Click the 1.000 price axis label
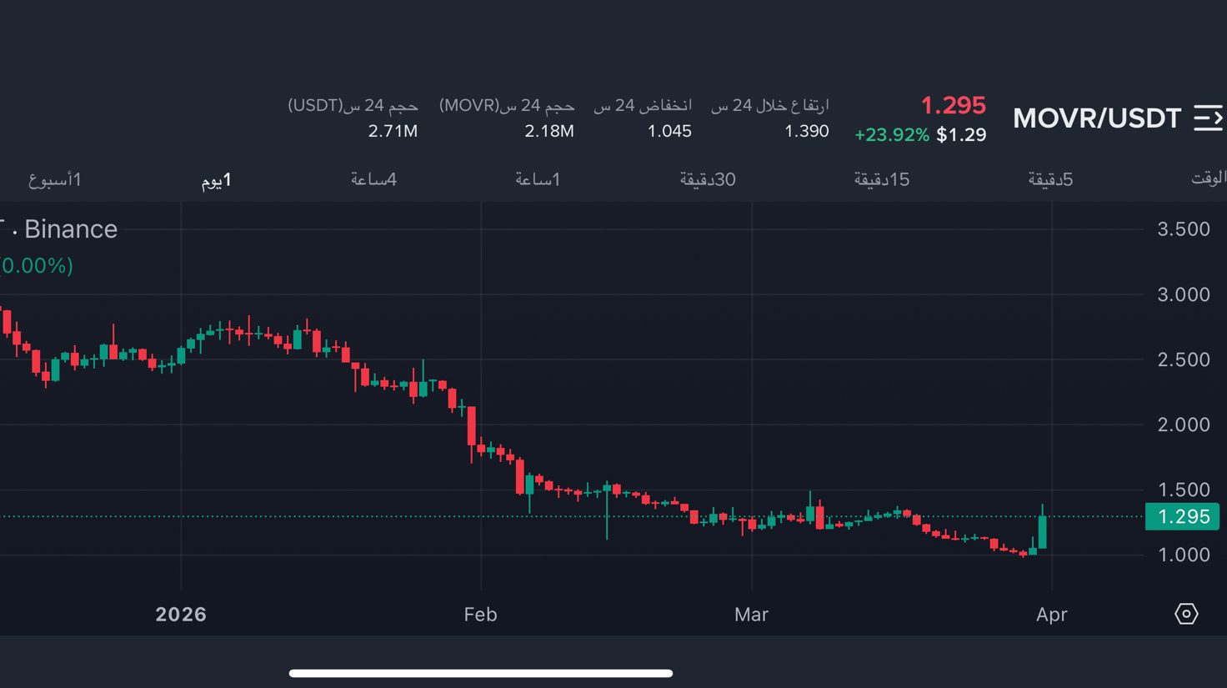The width and height of the screenshot is (1227, 688). tap(1183, 555)
